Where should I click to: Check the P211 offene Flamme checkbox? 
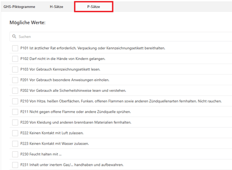click(x=15, y=112)
